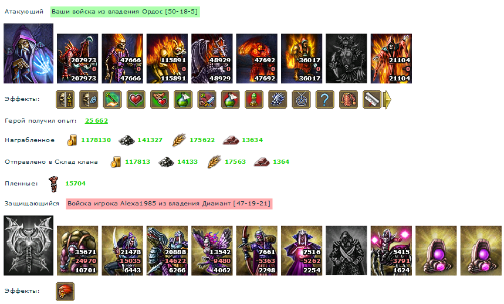This screenshot has width=504, height=304.
Task: Click the red jacket armor effect icon
Action: (x=349, y=99)
